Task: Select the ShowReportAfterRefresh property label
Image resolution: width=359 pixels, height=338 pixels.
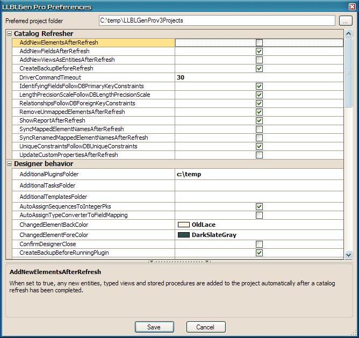Action: (x=53, y=121)
